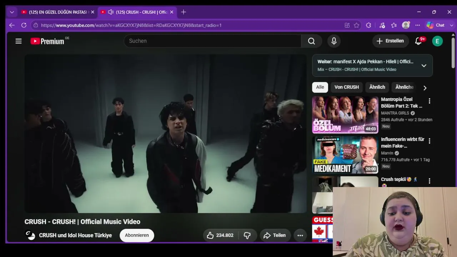
Task: Open YouTube notifications bell
Action: click(418, 41)
